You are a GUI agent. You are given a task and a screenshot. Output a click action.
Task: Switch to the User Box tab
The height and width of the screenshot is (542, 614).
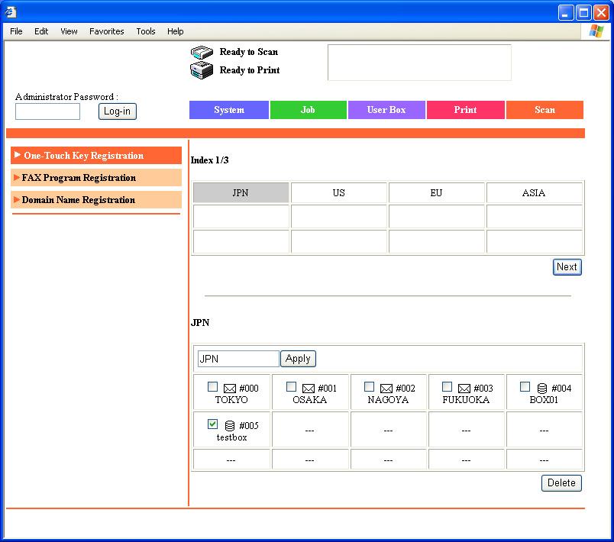point(386,110)
